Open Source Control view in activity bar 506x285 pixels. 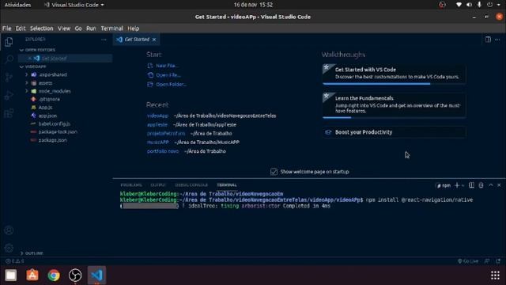point(9,78)
